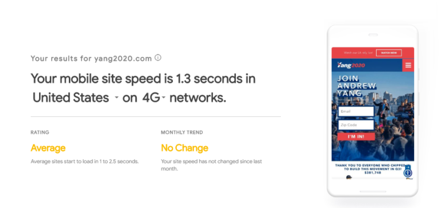Screen dimensions: 441x208
Task: Click the blue accessibility icon on preview
Action: click(408, 173)
